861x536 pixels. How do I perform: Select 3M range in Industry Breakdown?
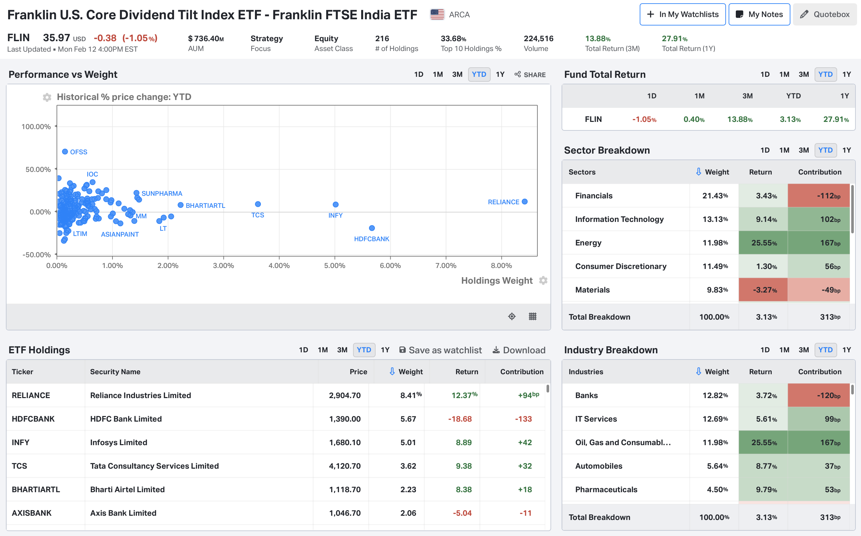point(803,350)
